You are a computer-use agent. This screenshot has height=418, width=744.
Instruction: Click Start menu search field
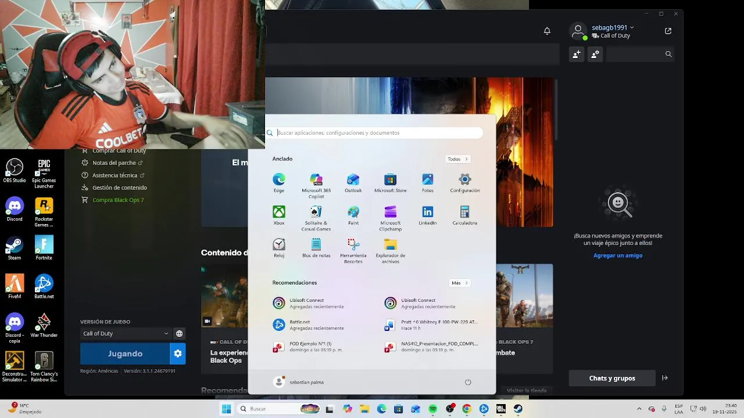374,133
